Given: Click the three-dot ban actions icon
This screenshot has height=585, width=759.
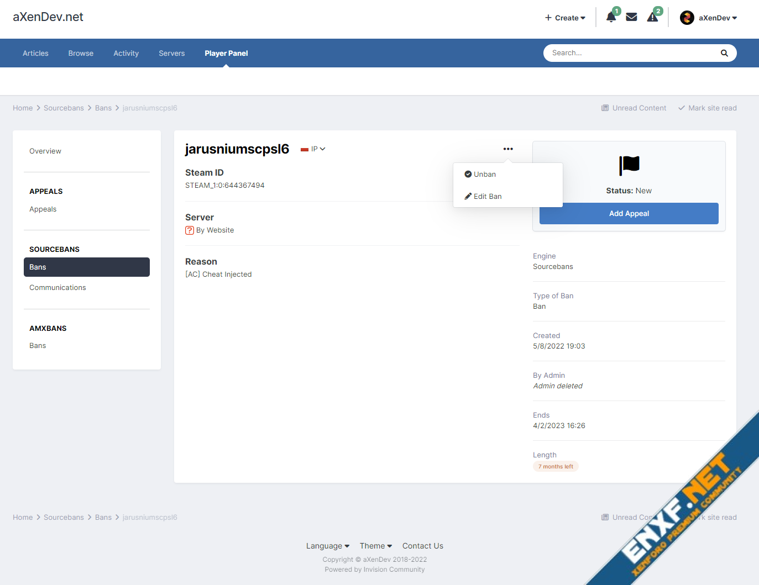Looking at the screenshot, I should pos(508,149).
